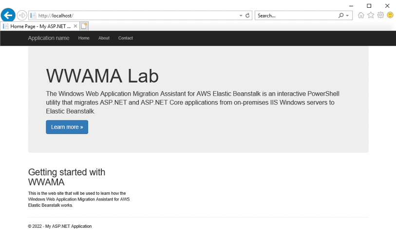Open the Tools gear icon
The image size is (396, 235).
click(380, 15)
